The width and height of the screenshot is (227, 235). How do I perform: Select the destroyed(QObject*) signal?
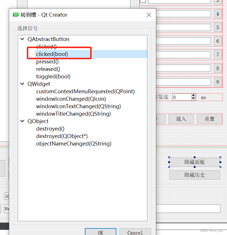pos(62,136)
